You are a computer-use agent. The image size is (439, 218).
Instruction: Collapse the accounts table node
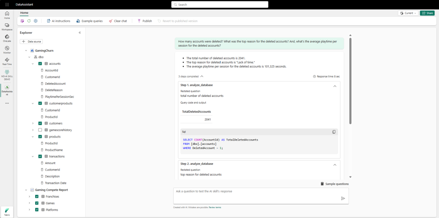(x=33, y=63)
